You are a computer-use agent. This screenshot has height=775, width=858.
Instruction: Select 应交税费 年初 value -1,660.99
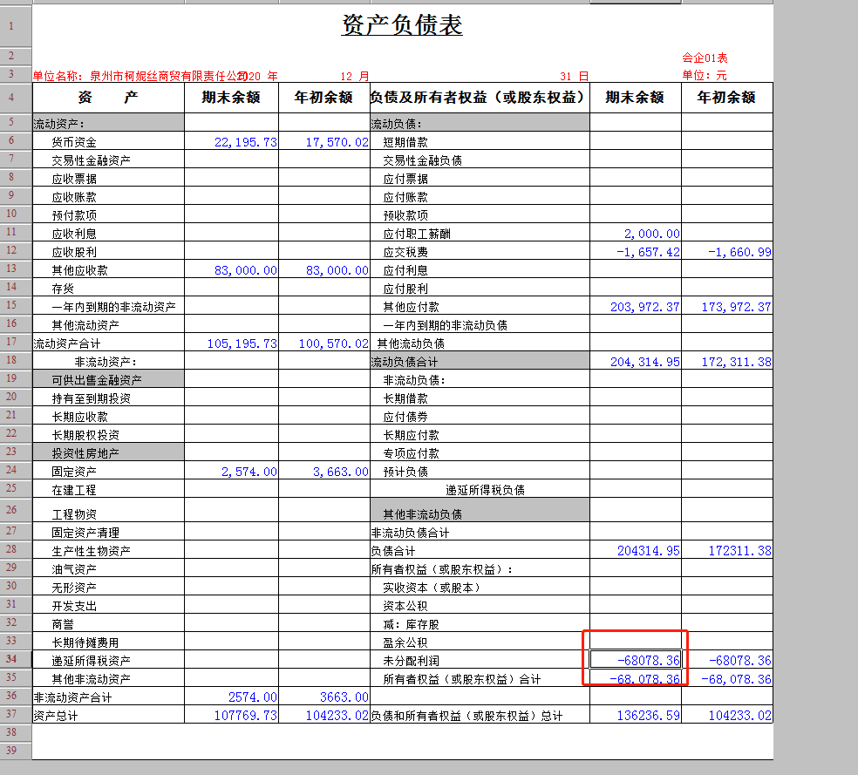[727, 252]
